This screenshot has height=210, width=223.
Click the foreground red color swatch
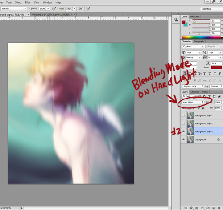click(x=183, y=22)
